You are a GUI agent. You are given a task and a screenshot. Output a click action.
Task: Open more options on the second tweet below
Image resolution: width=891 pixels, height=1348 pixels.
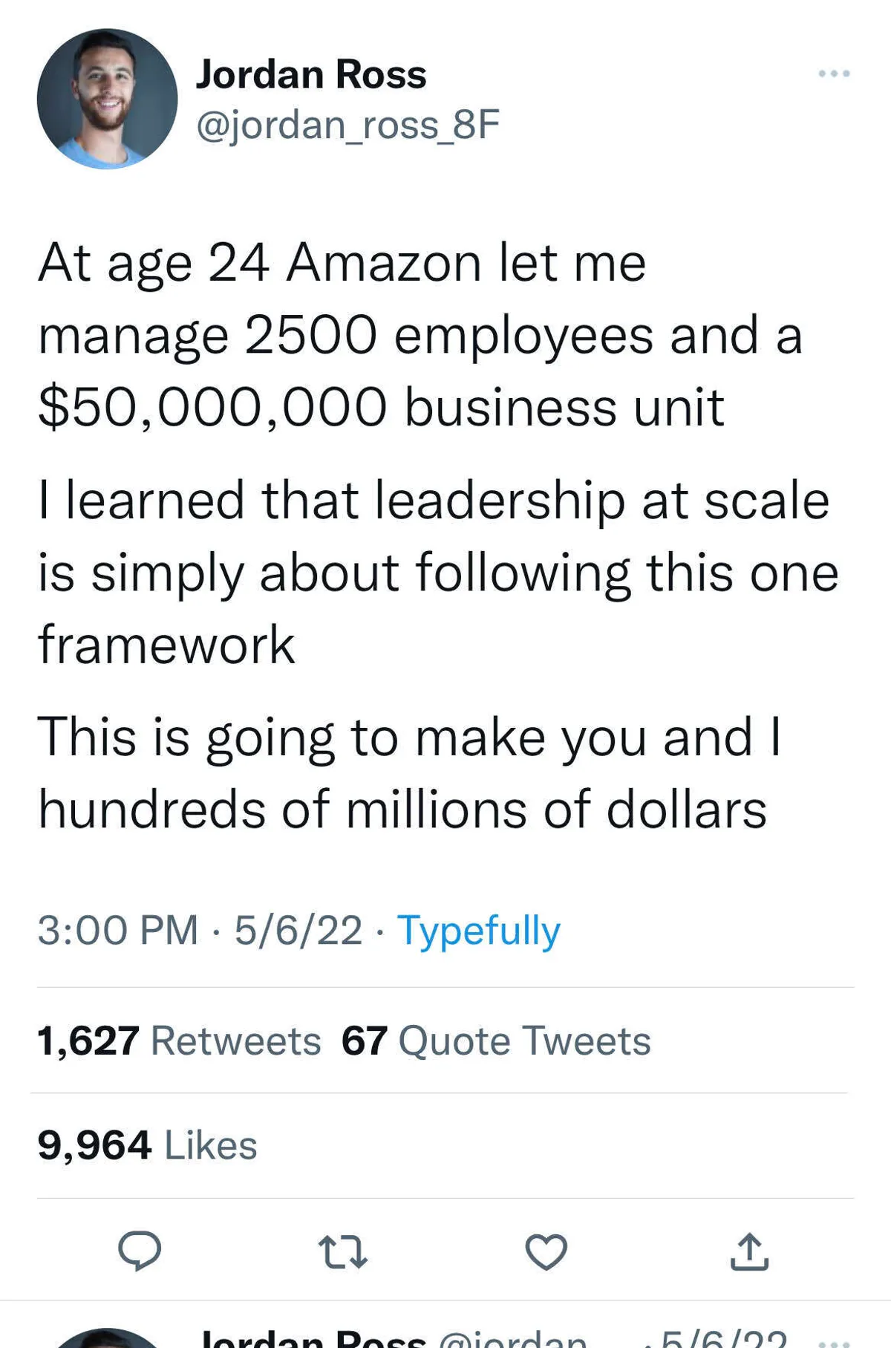[x=838, y=1342]
